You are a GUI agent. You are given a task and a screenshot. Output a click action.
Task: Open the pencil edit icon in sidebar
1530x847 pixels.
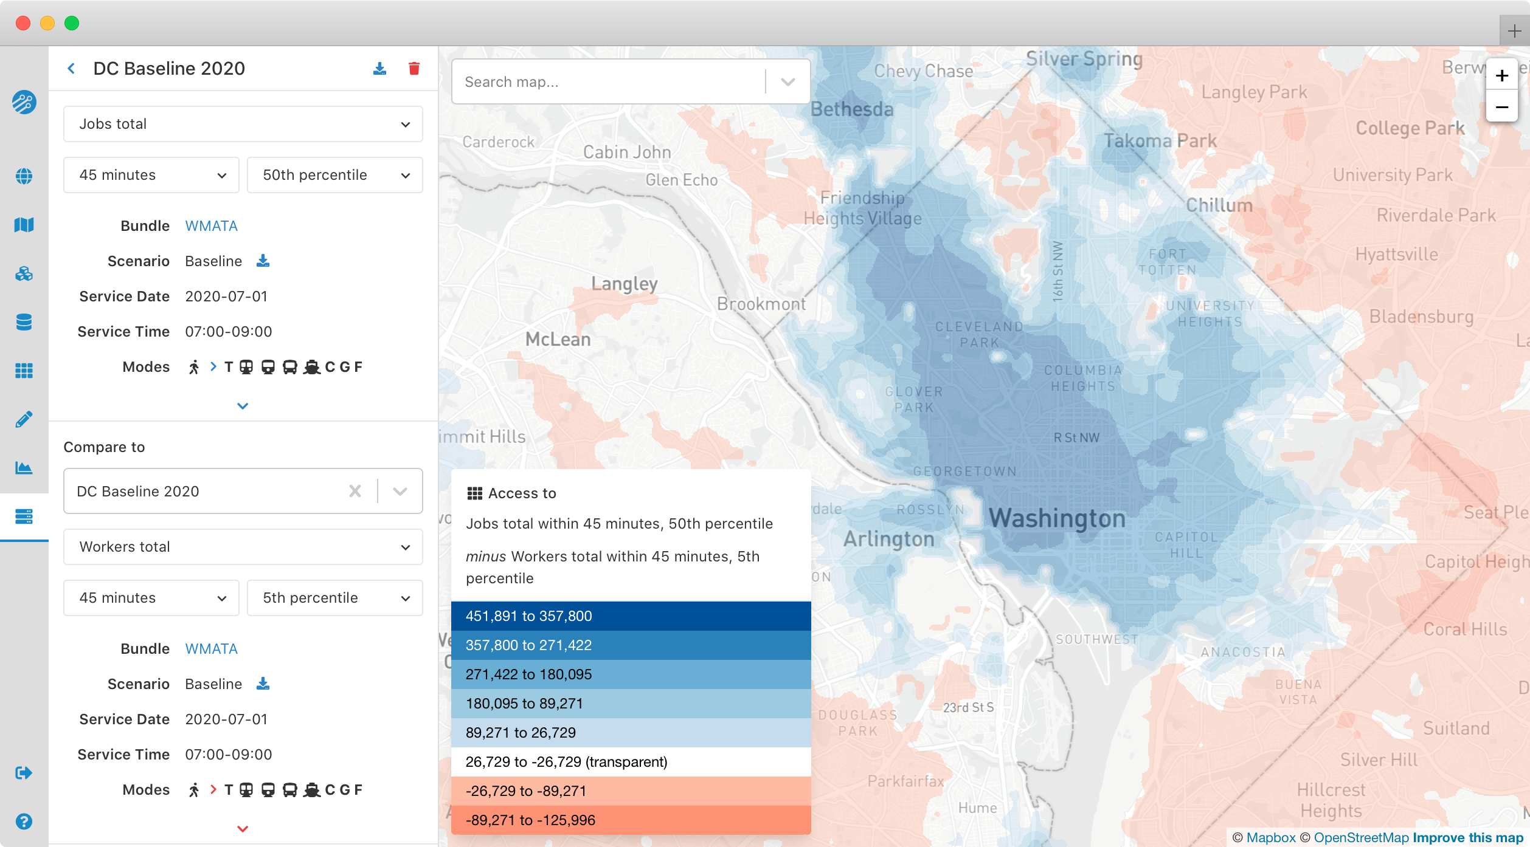pyautogui.click(x=24, y=419)
